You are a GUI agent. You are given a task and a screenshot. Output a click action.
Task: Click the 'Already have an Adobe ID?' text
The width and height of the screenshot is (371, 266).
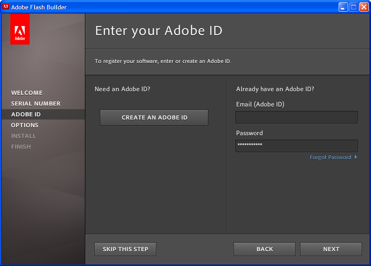pos(275,89)
